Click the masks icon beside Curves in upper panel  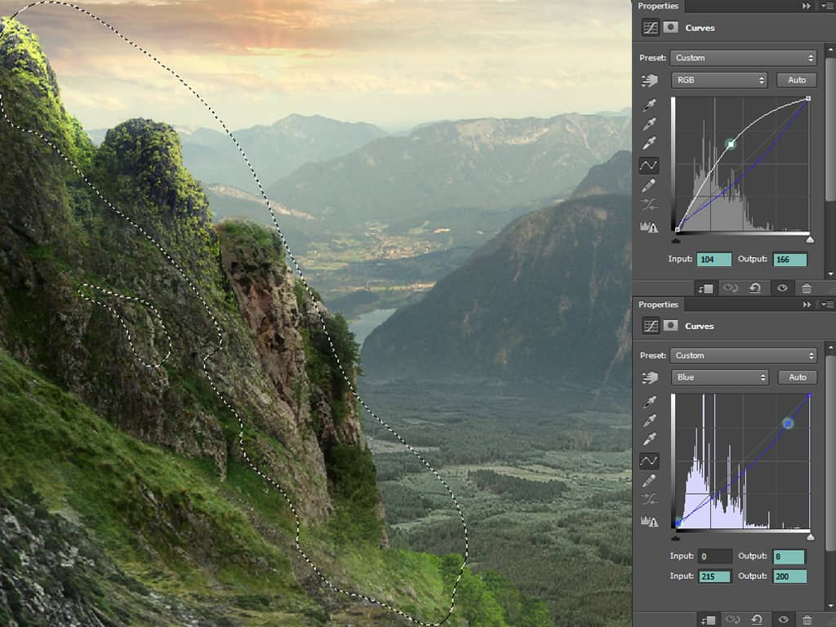670,28
